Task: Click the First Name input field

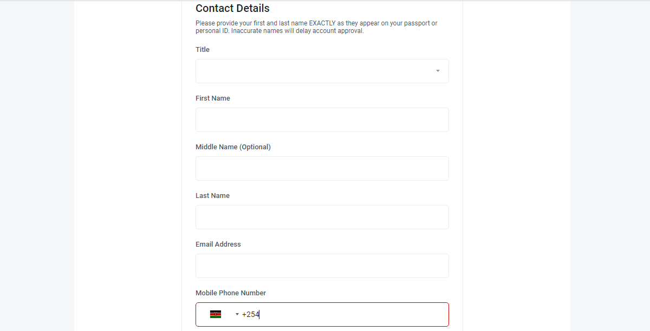Action: click(322, 120)
